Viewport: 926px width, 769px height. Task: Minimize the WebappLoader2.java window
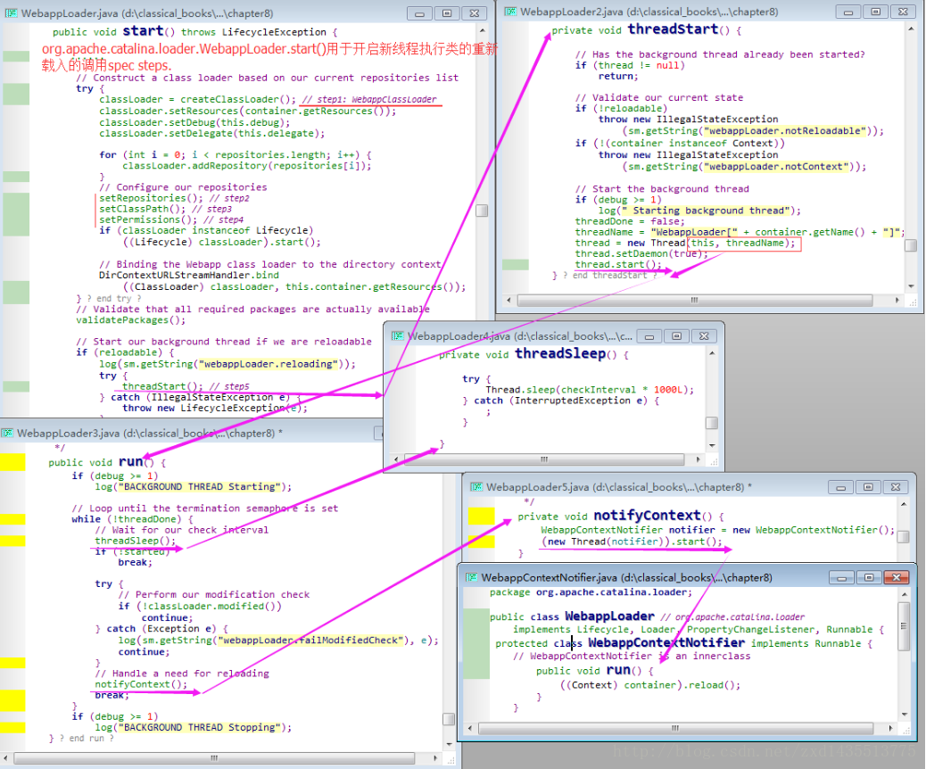tap(848, 12)
